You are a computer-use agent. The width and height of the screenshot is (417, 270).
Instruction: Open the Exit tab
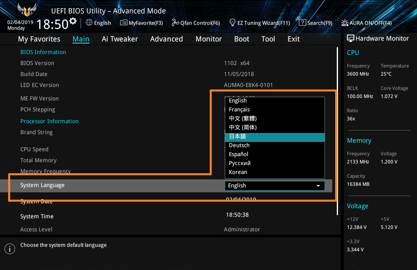[294, 39]
